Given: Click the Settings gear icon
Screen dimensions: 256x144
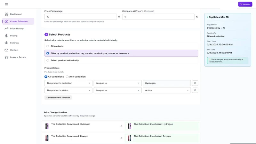Looking at the screenshot, I should (x=6, y=43).
